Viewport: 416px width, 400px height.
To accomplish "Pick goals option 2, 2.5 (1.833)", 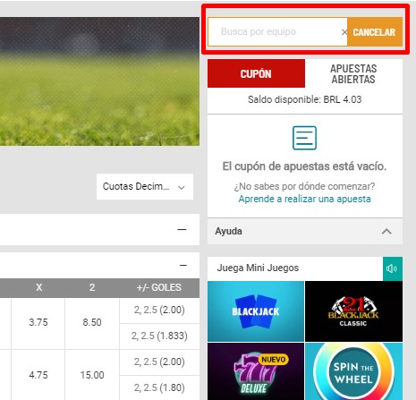I will pyautogui.click(x=159, y=336).
